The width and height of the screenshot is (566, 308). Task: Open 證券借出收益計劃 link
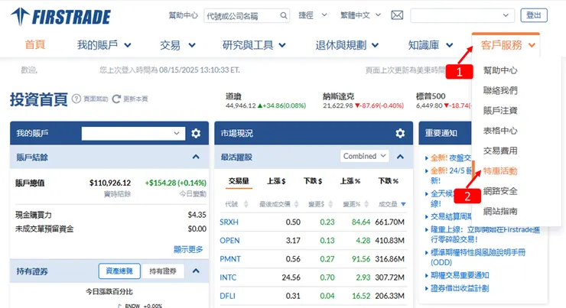pos(460,289)
